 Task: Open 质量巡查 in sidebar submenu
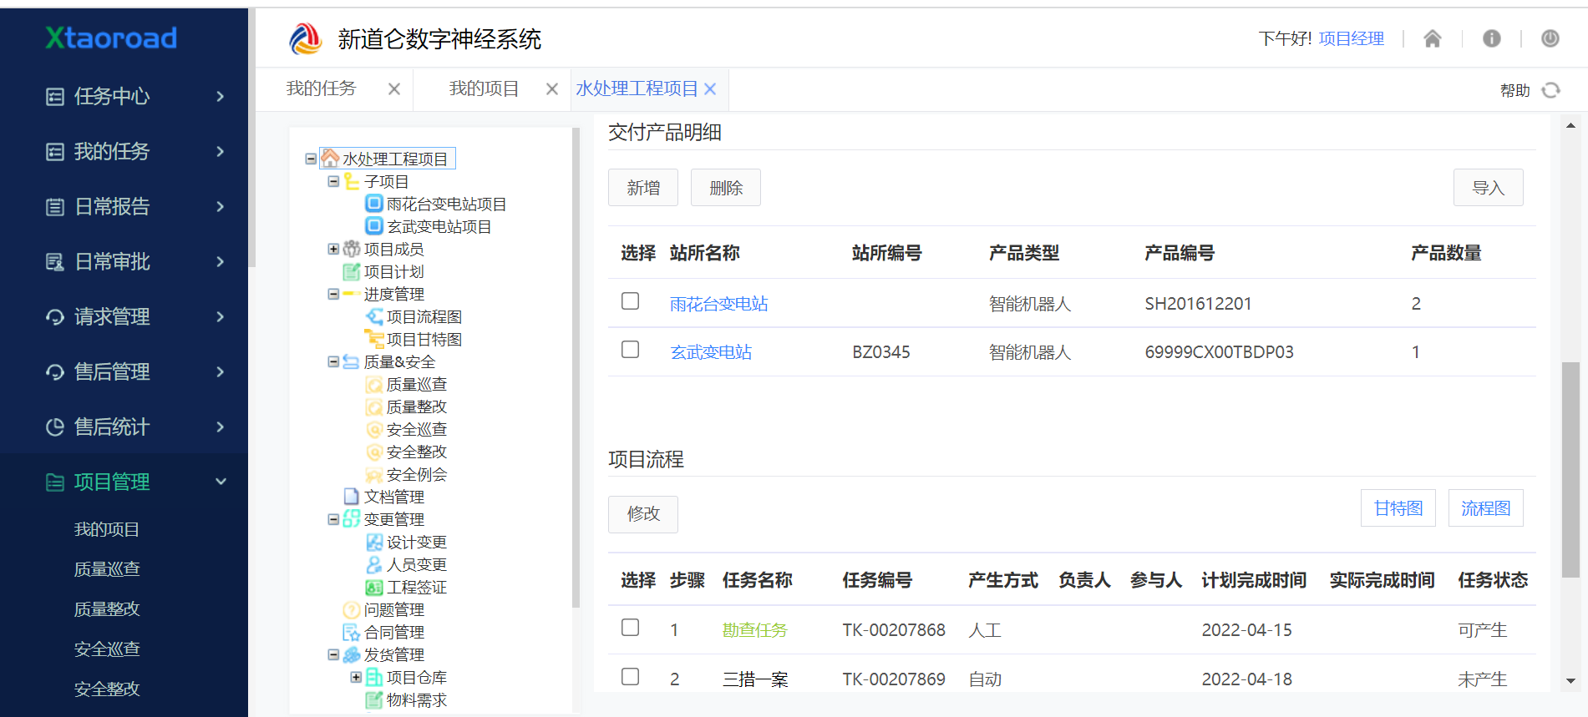tap(107, 569)
